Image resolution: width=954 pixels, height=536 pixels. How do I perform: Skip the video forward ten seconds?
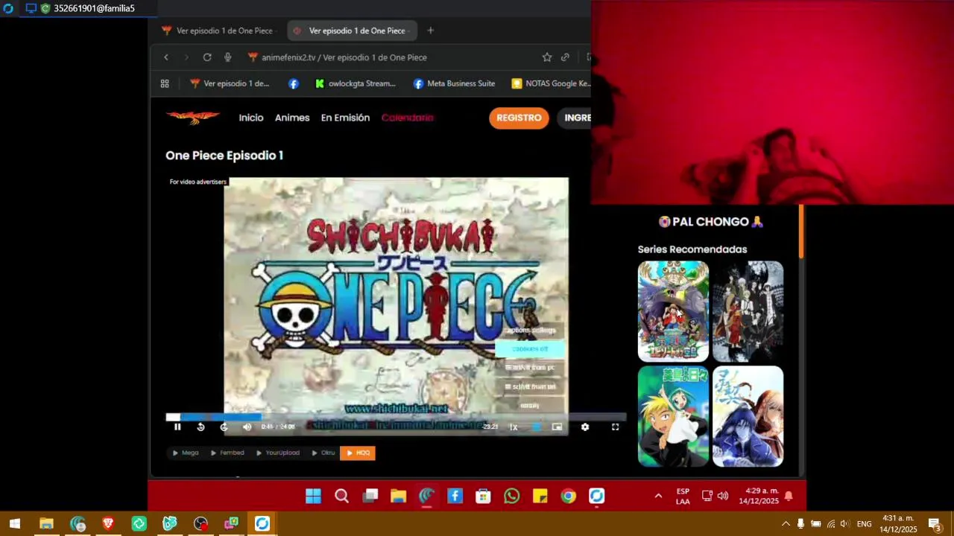[x=224, y=427]
